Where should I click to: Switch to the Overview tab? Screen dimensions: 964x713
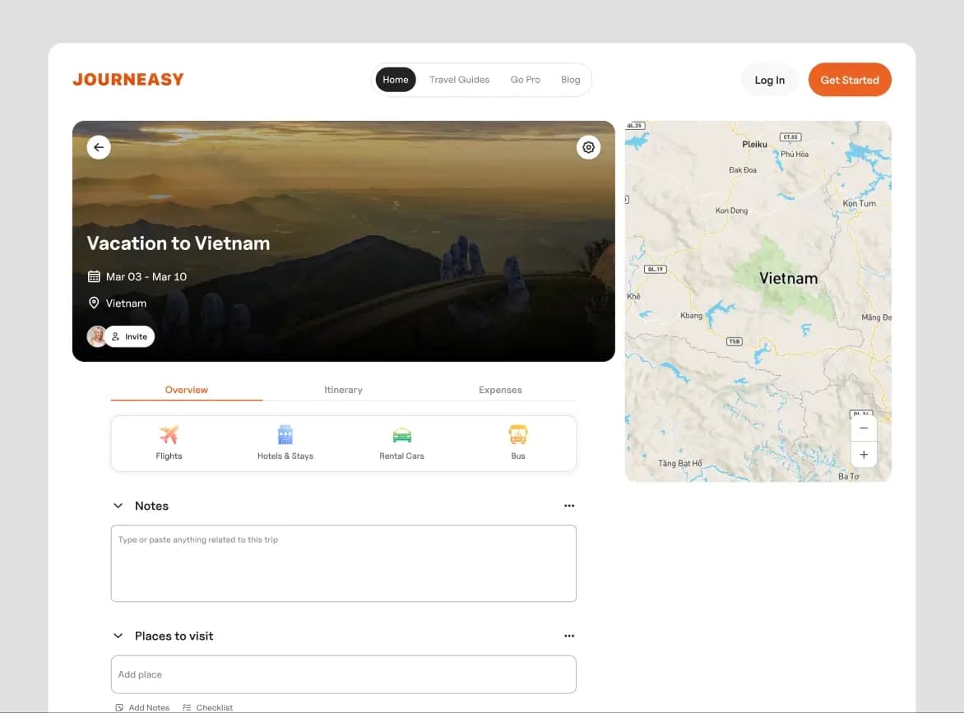coord(186,391)
